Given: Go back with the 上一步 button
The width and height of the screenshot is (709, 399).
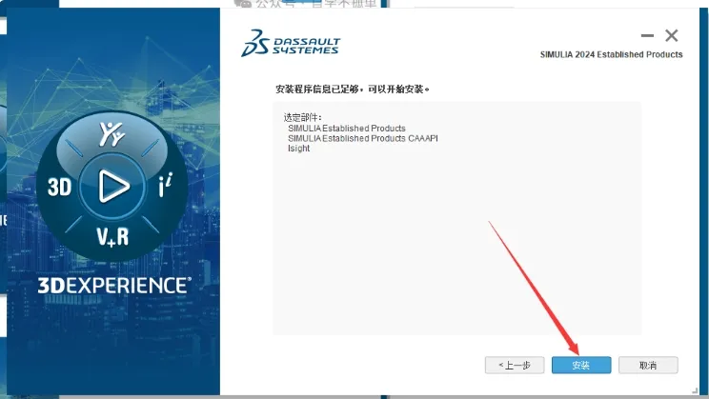Looking at the screenshot, I should [x=515, y=365].
